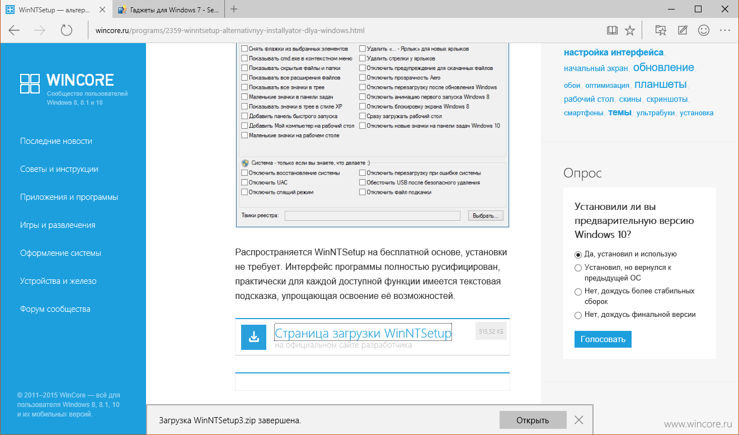Open Игры и развлечения section
Image resolution: width=739 pixels, height=435 pixels.
pos(58,225)
